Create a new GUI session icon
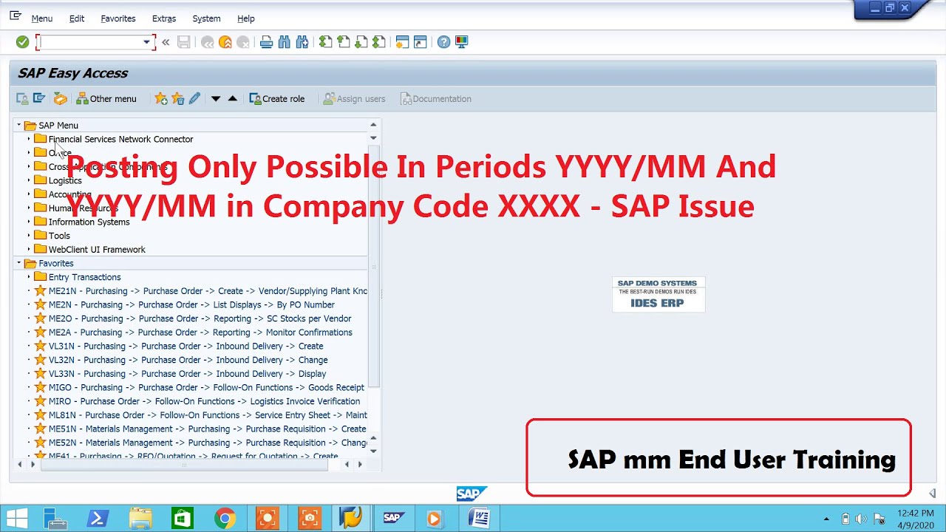This screenshot has width=946, height=532. (403, 42)
